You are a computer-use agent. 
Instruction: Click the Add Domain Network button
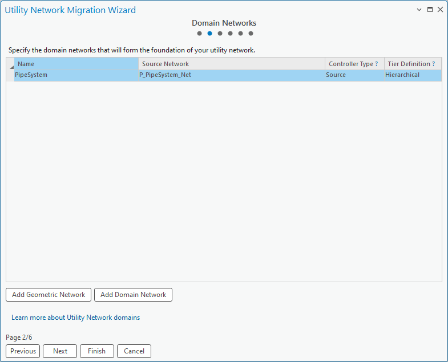pos(133,295)
